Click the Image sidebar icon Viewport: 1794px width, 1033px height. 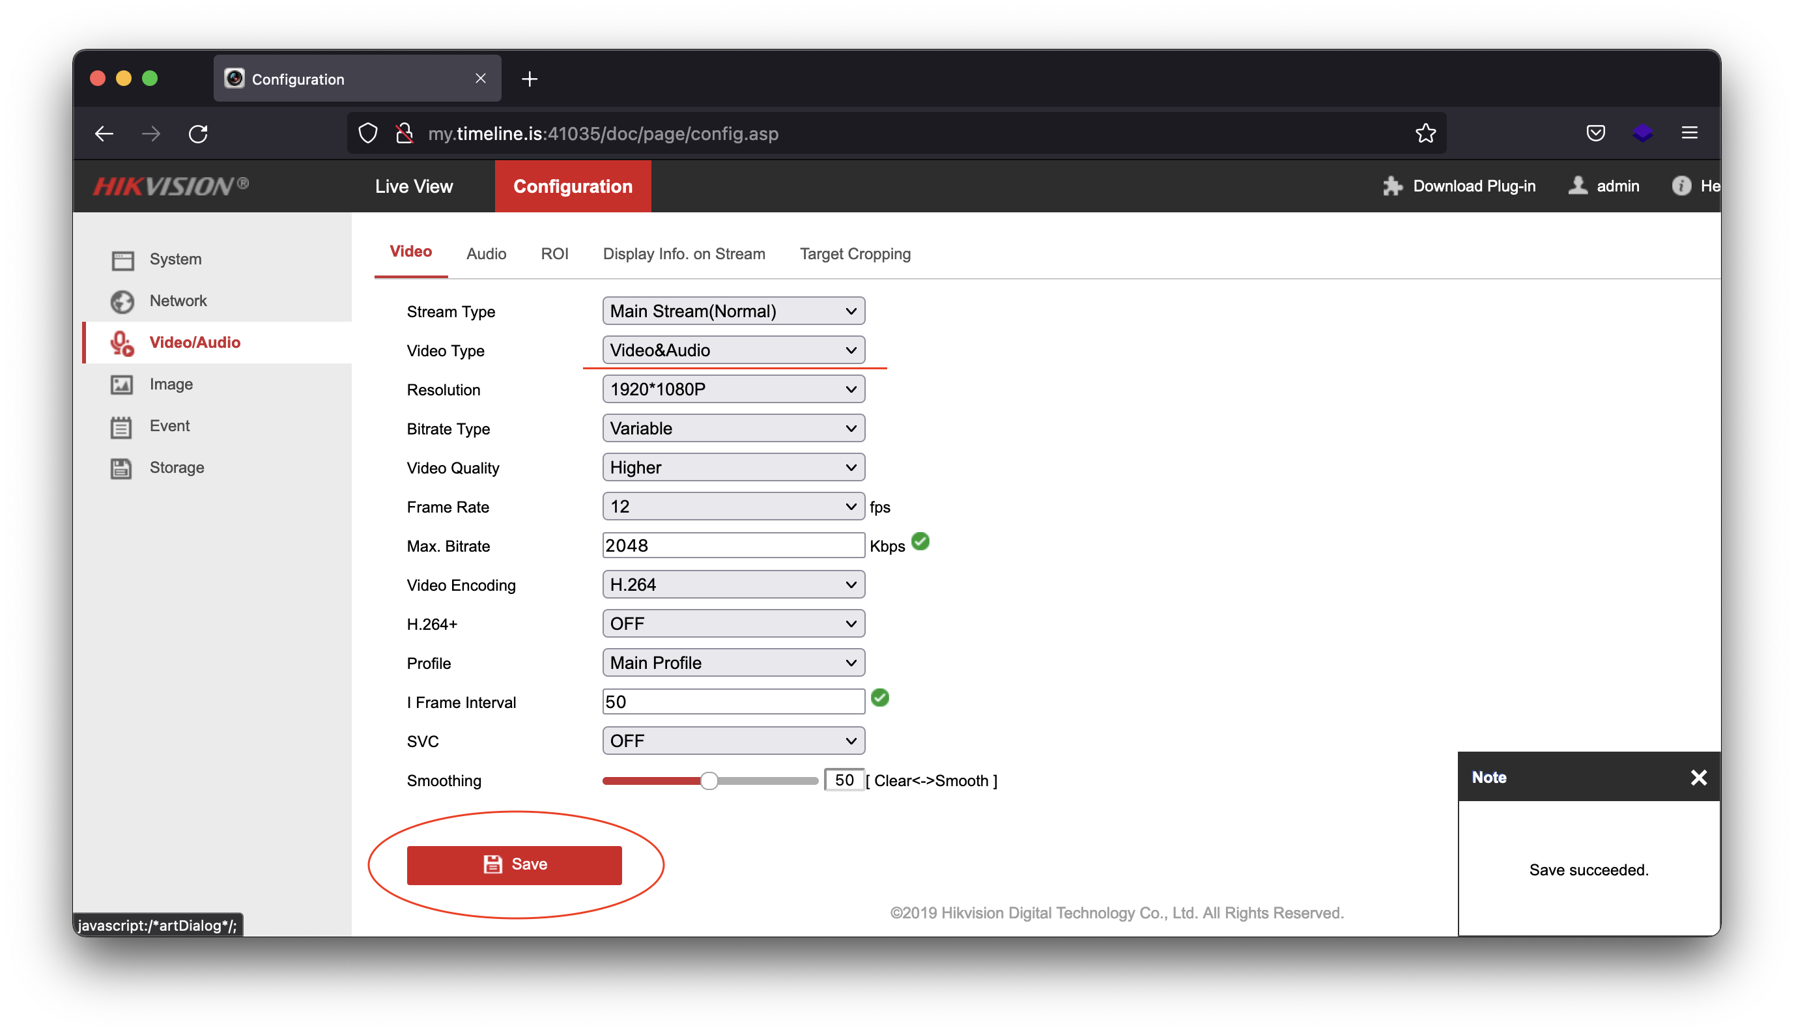122,384
